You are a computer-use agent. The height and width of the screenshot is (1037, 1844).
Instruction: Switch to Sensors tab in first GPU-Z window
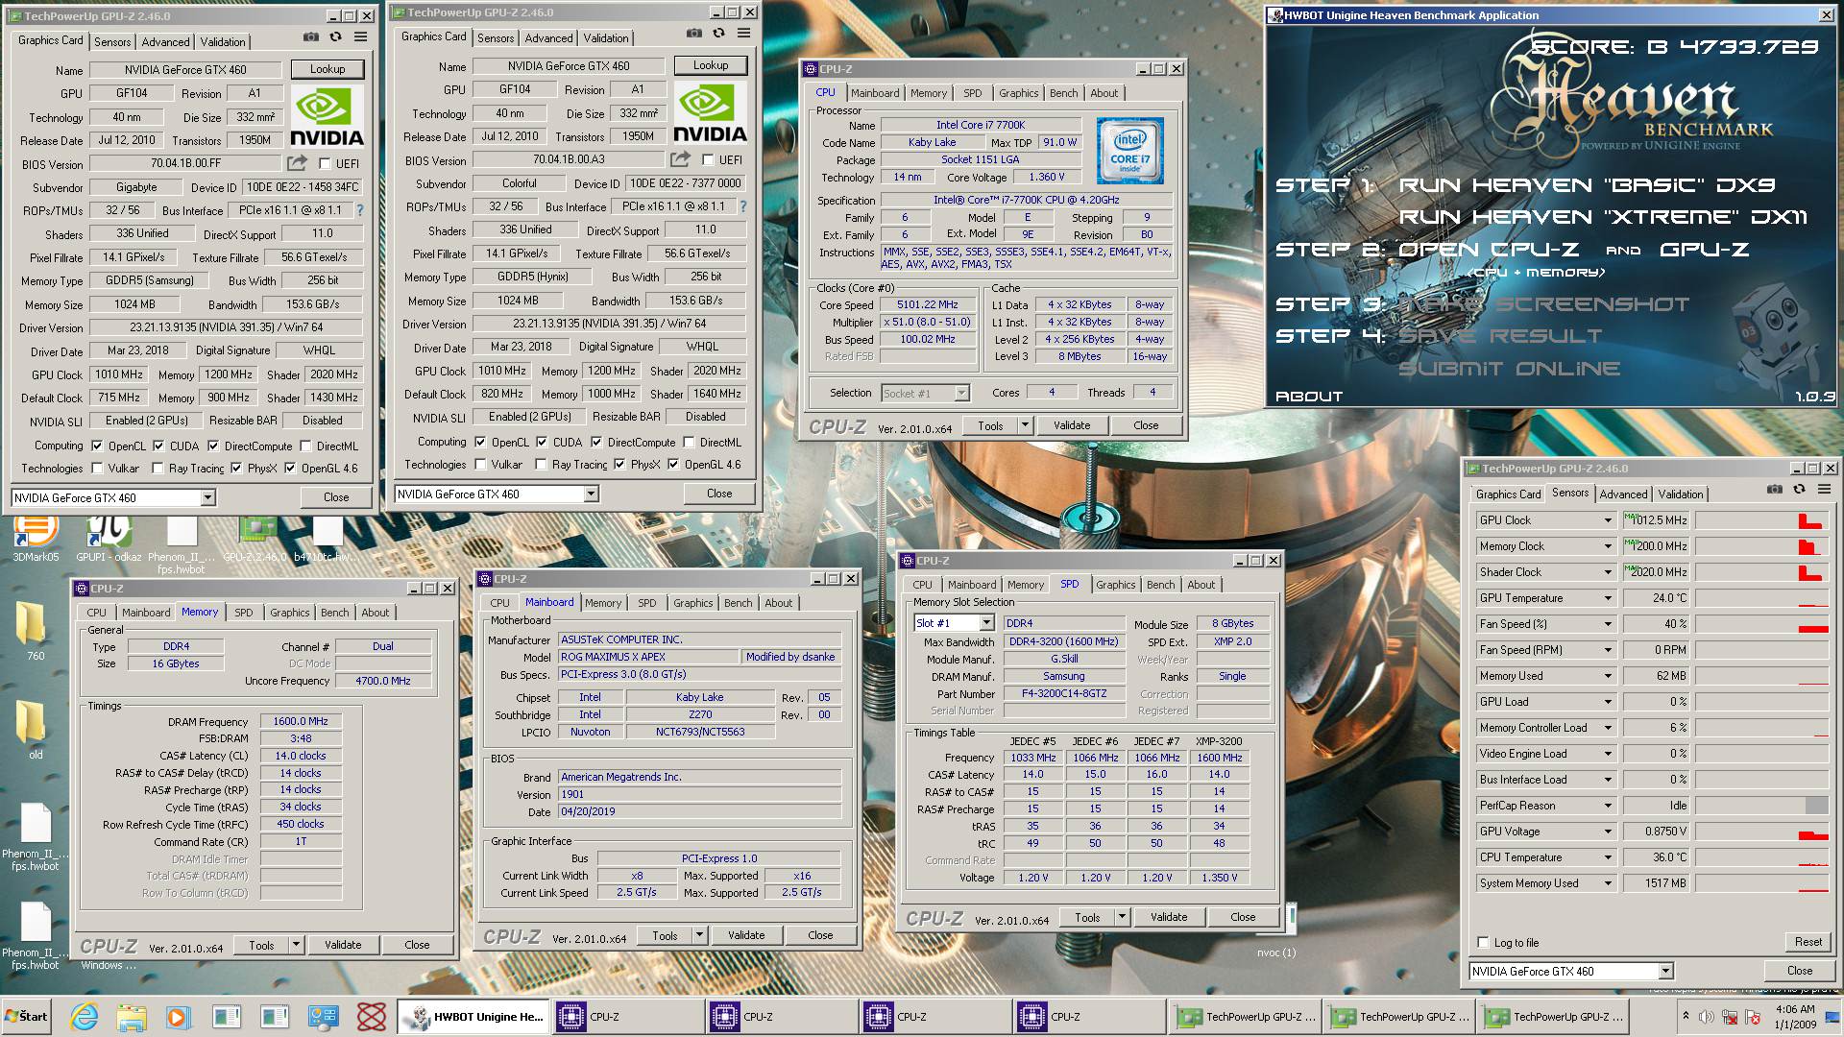pos(112,42)
